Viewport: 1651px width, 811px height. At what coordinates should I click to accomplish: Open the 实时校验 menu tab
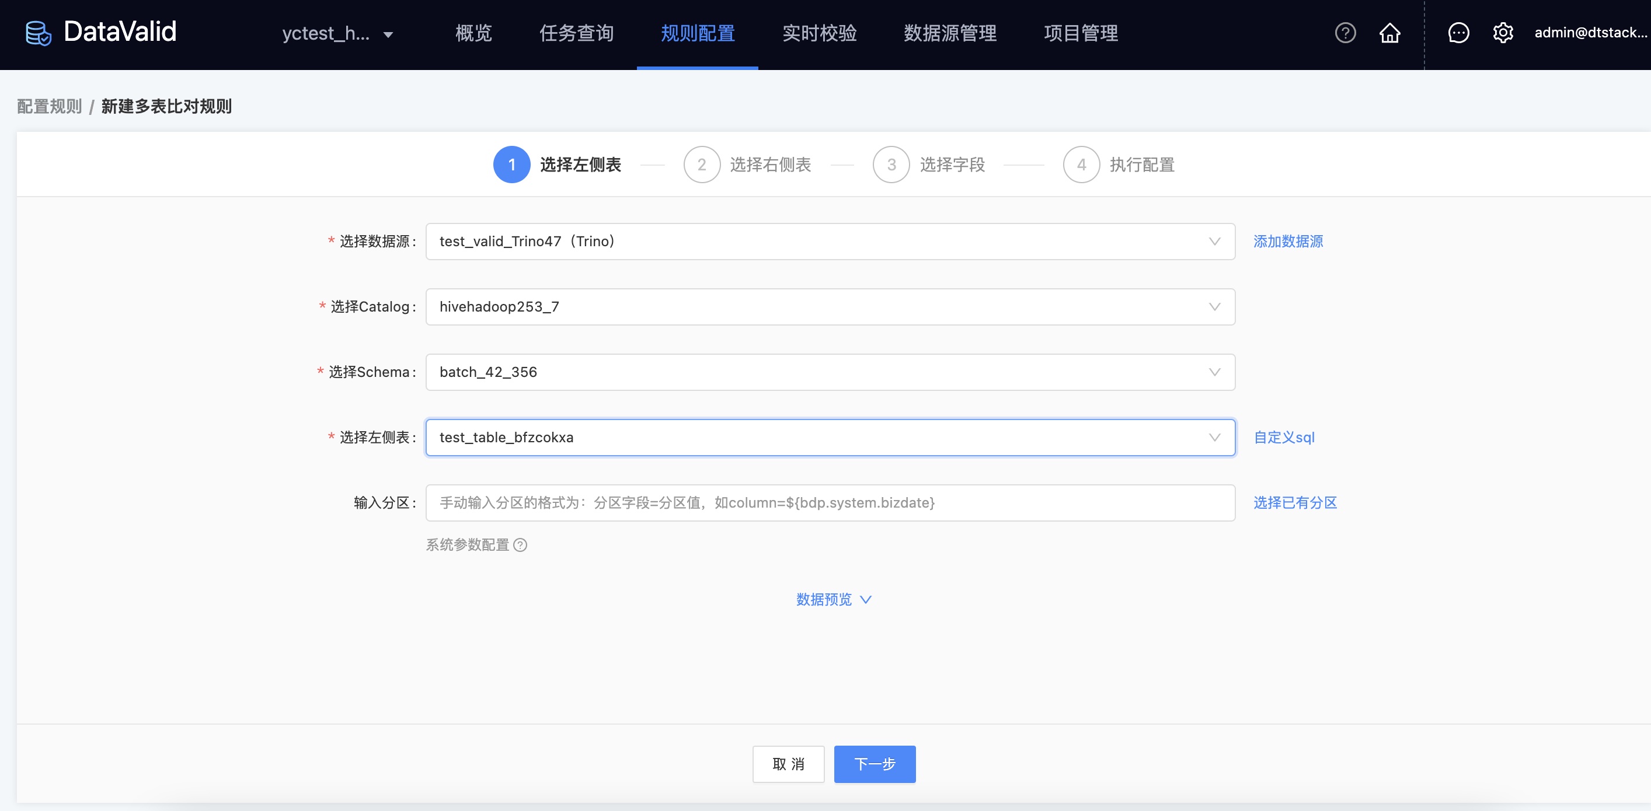click(819, 33)
